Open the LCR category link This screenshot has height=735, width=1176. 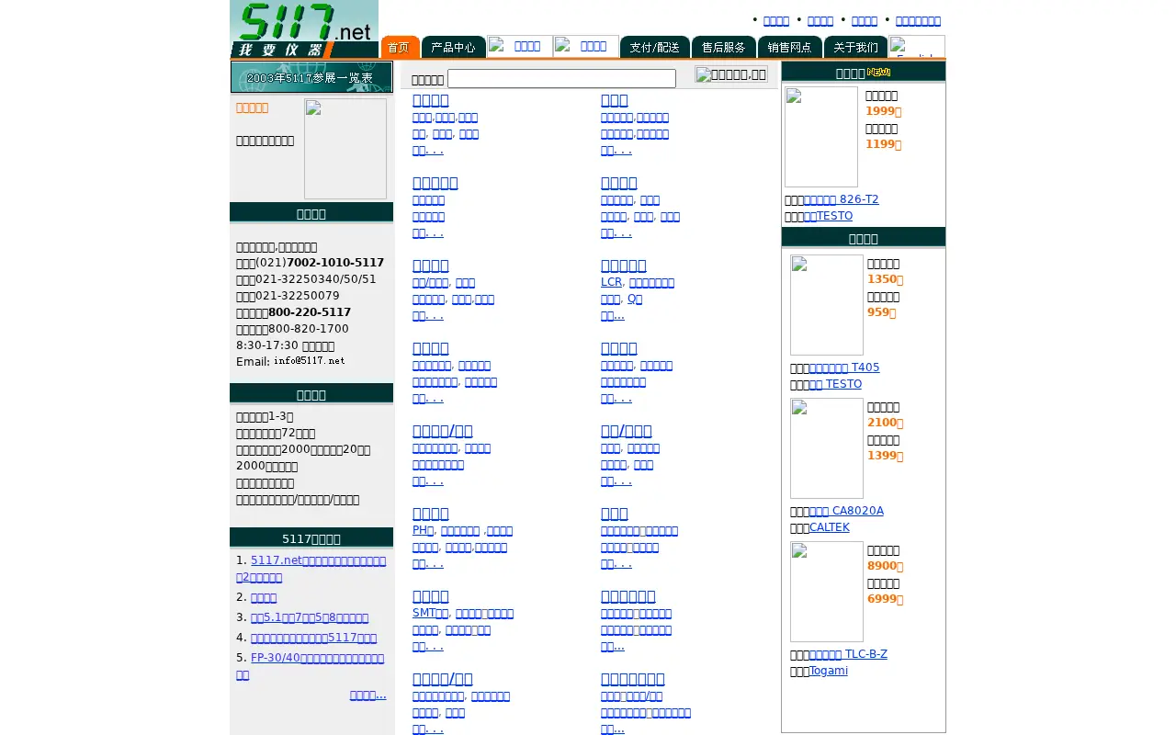click(x=611, y=282)
